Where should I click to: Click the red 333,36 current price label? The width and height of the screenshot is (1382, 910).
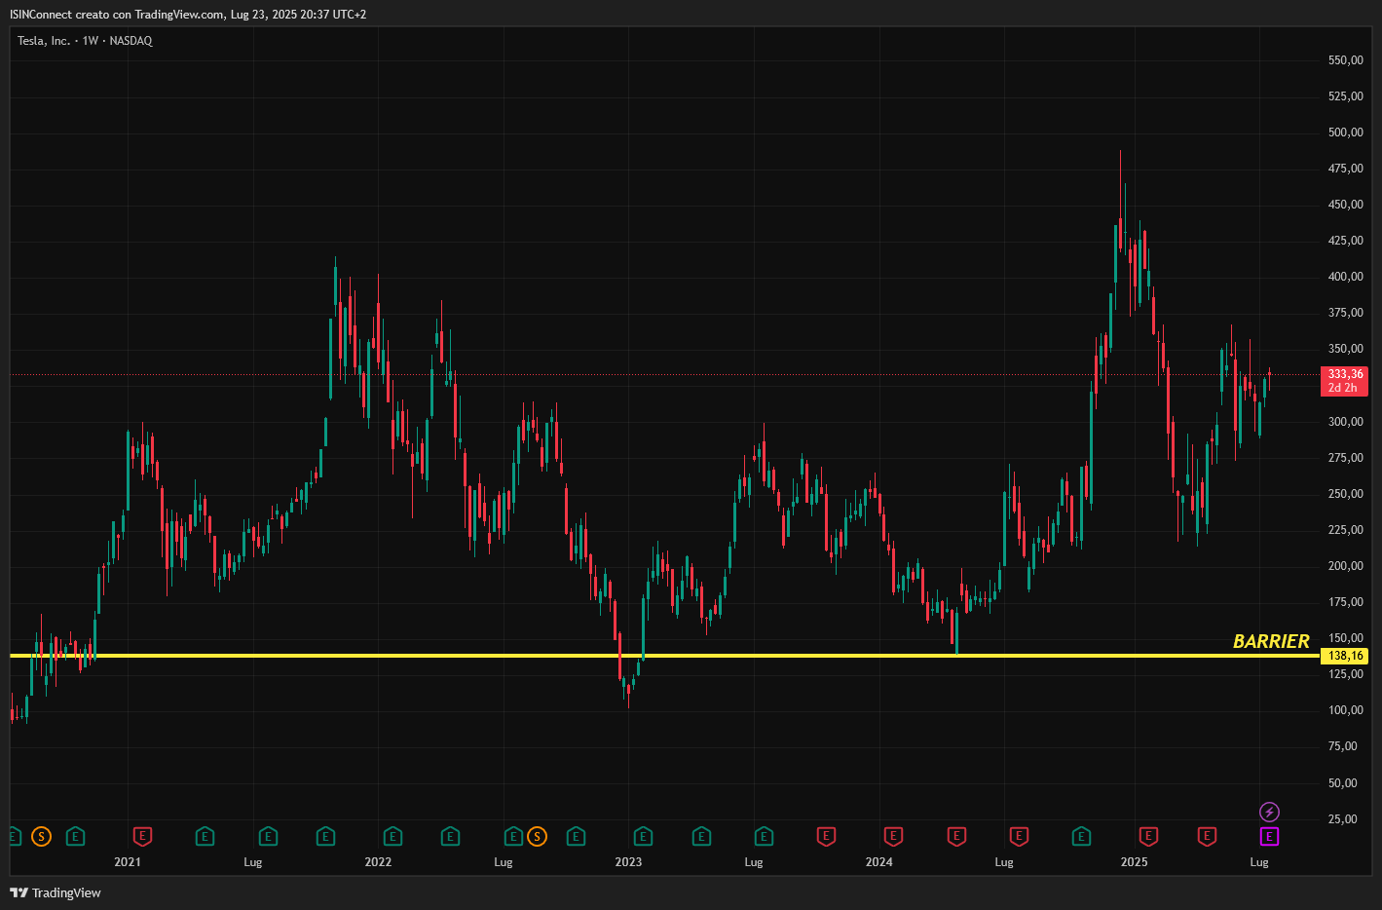(x=1345, y=381)
